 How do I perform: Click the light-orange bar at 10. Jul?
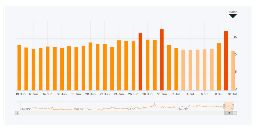point(233,71)
